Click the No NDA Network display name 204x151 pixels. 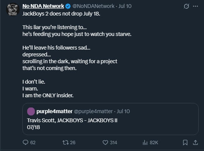point(43,6)
